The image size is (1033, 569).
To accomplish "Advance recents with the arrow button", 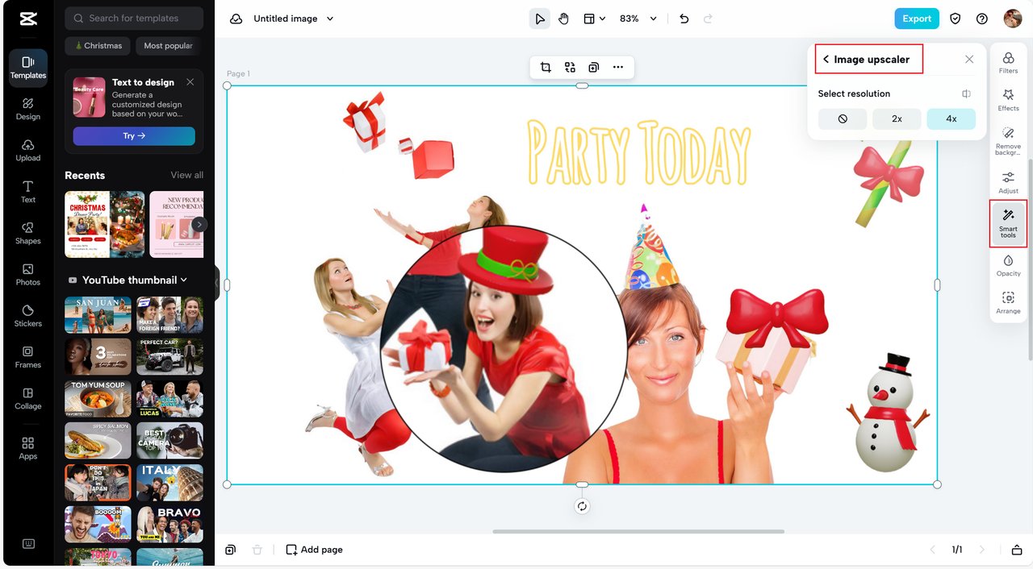I will click(199, 225).
